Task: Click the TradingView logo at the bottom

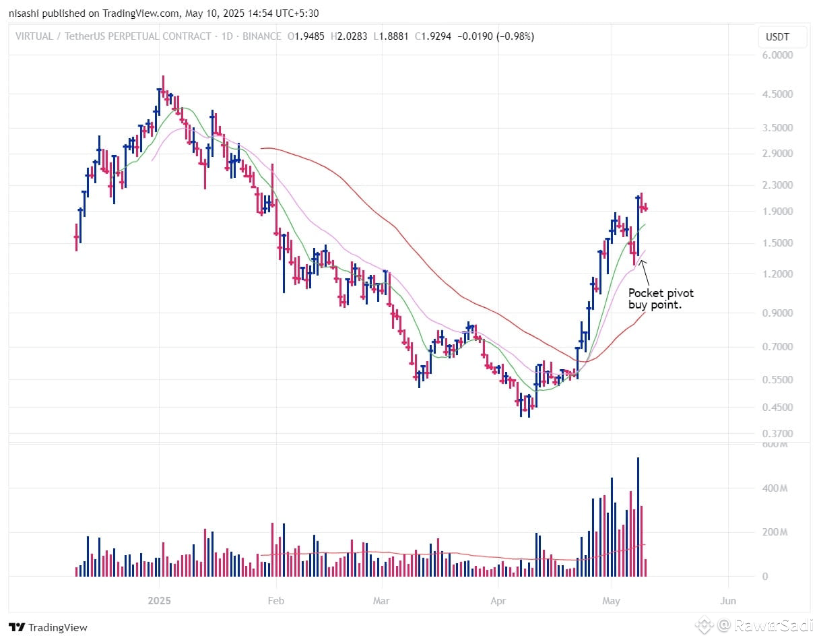Action: click(48, 627)
